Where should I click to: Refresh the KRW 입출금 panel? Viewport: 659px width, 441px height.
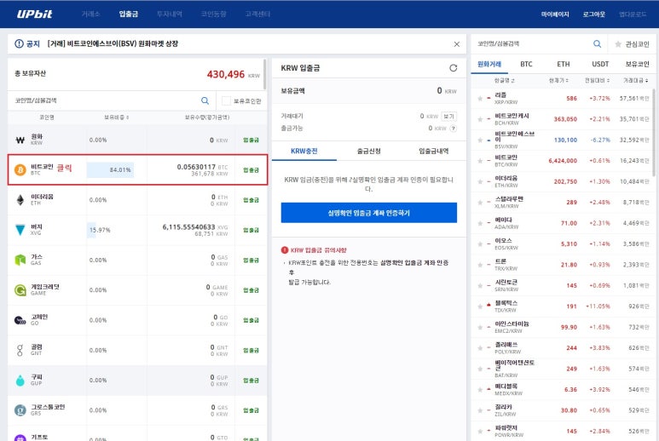453,68
